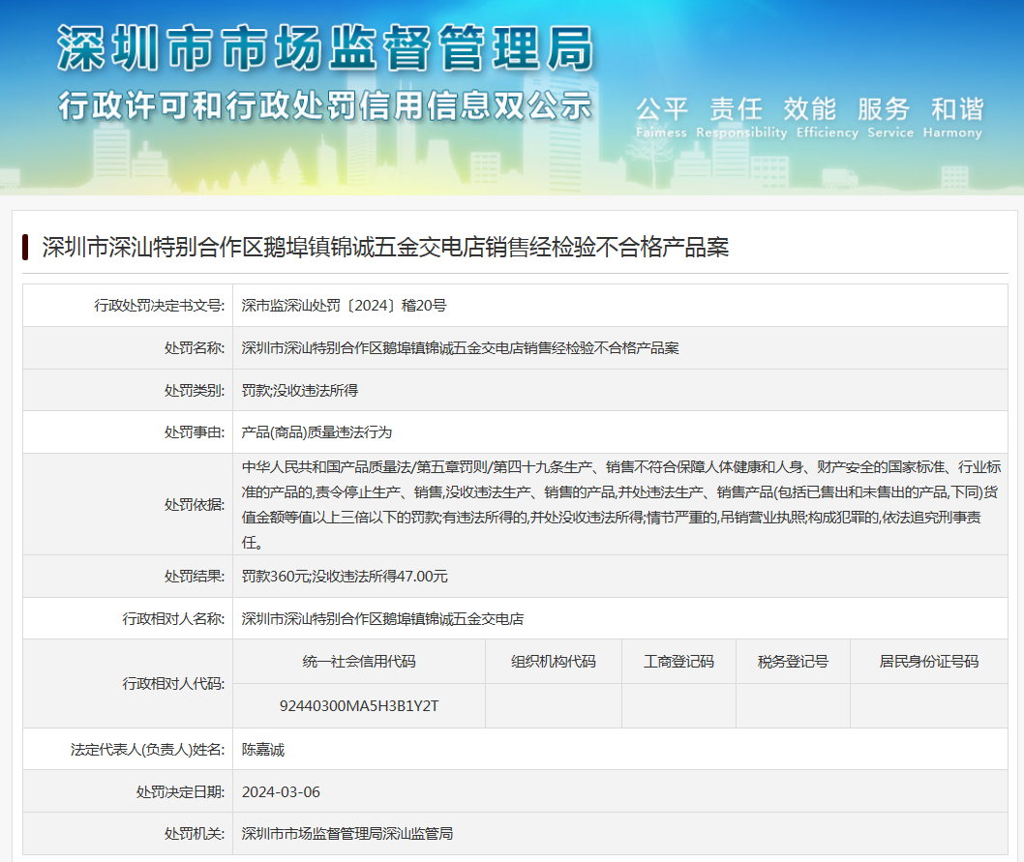Click the 效能 Efficiency banner slogan
The image size is (1024, 862).
tap(827, 118)
